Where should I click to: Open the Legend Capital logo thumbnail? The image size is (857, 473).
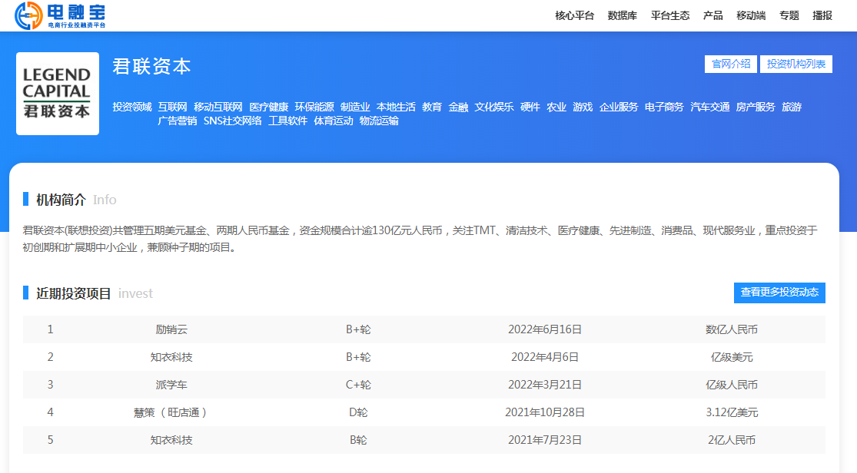58,94
